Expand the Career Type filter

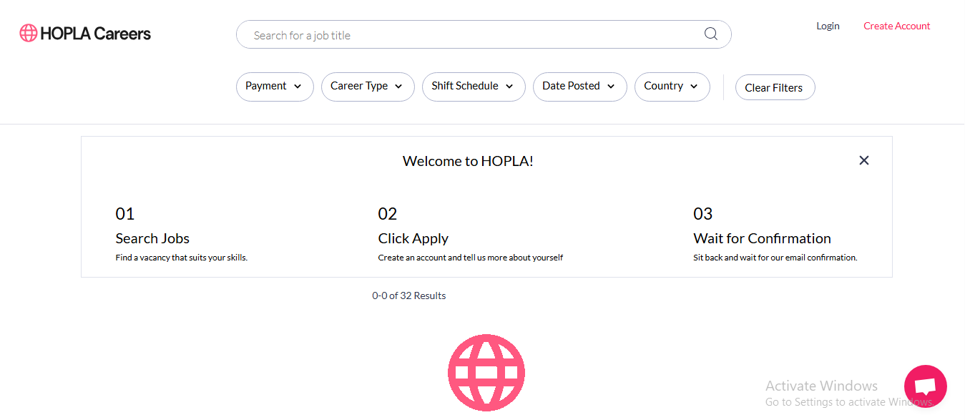tap(367, 87)
